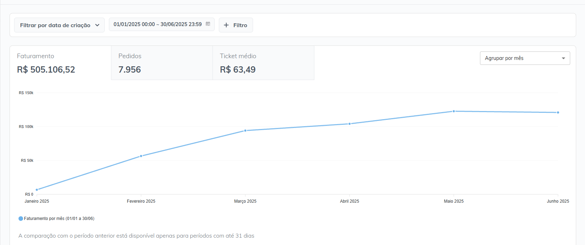Screen dimensions: 585x245
Task: Click the plus icon on Filtro button
Action: point(226,25)
